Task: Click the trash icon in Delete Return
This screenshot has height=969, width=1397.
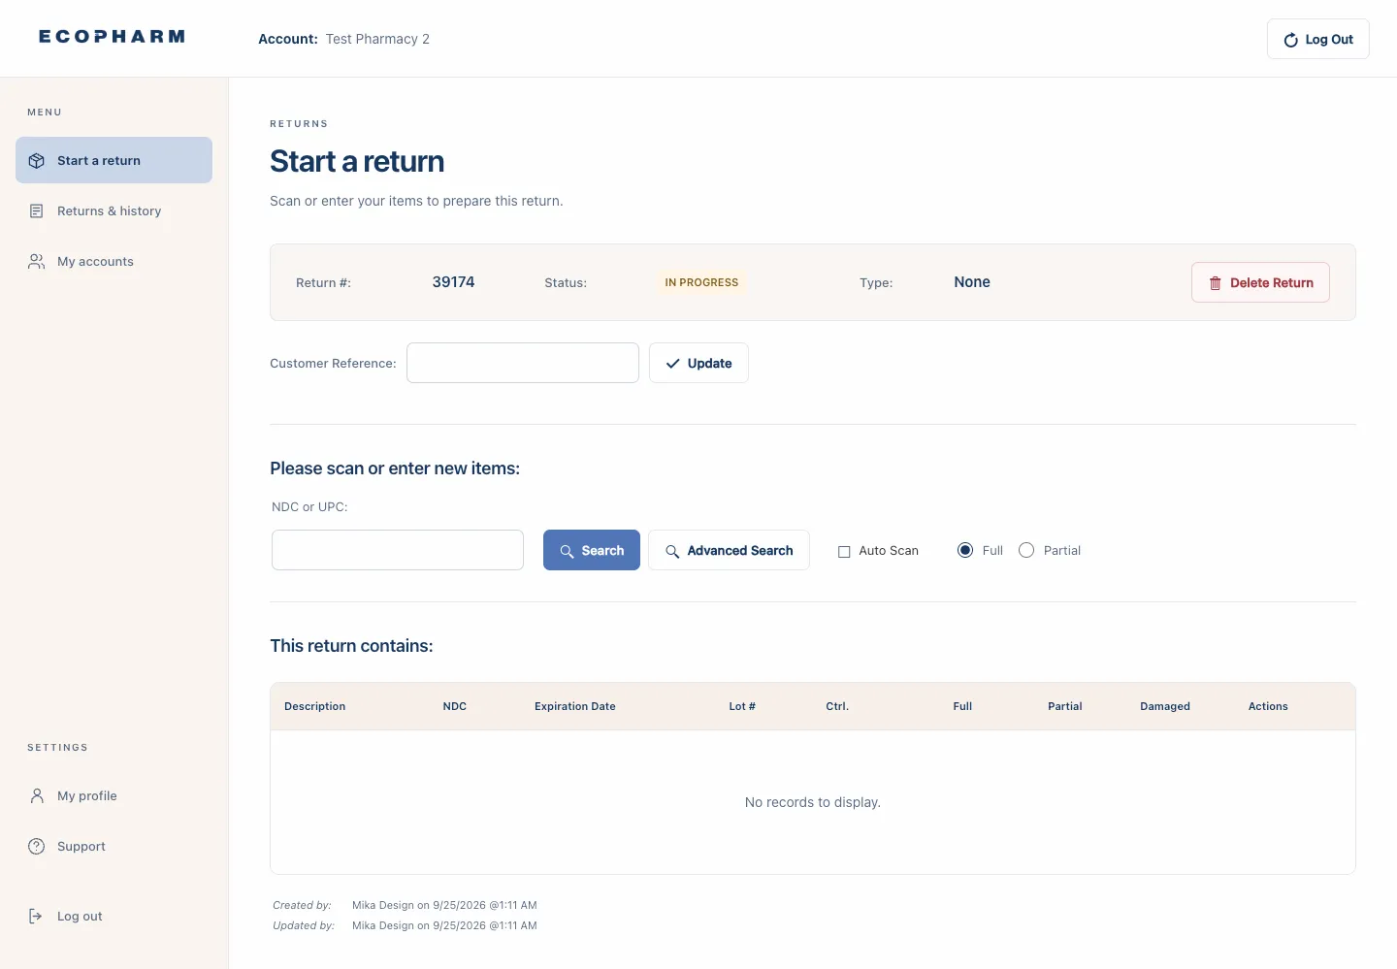Action: (x=1215, y=283)
